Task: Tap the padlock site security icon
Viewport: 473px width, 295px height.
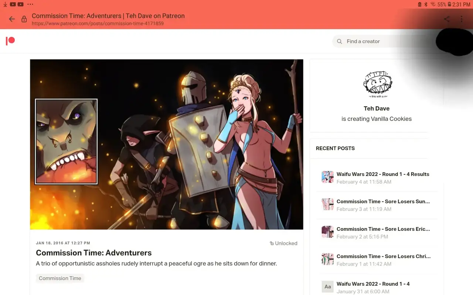Action: [24, 19]
